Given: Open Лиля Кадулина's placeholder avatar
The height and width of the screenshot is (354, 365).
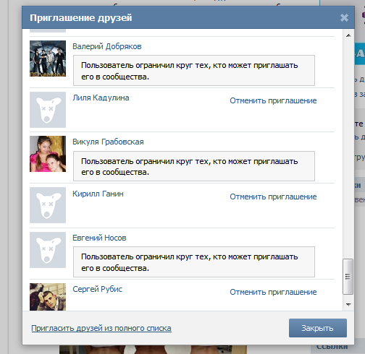Looking at the screenshot, I should (48, 110).
